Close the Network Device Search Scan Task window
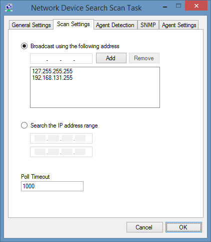Viewport: 211px width, 242px height. 196,6
